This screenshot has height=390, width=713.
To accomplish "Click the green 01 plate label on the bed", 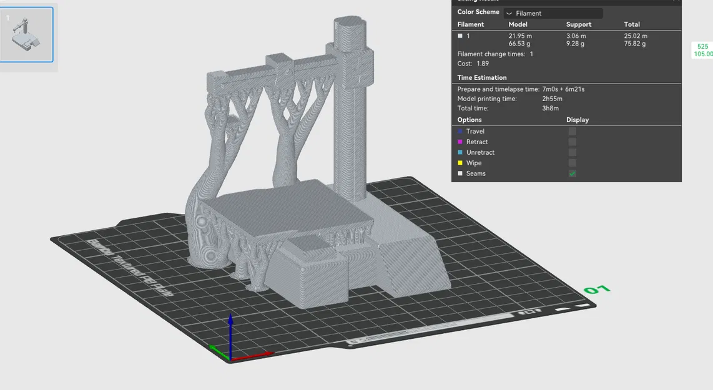I will [x=598, y=288].
